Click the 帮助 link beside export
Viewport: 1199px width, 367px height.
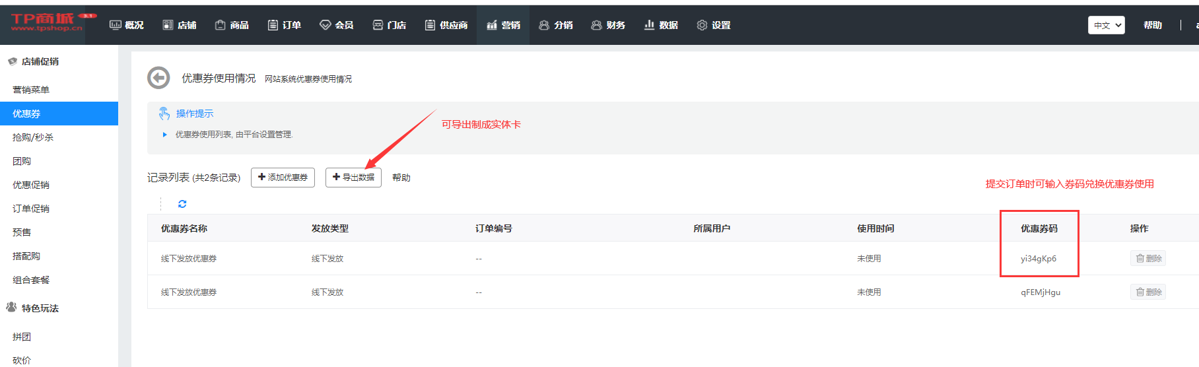(x=401, y=178)
